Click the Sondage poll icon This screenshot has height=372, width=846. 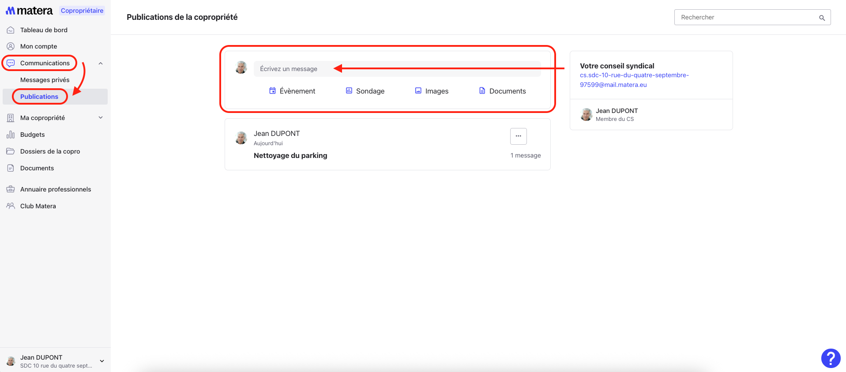[349, 91]
